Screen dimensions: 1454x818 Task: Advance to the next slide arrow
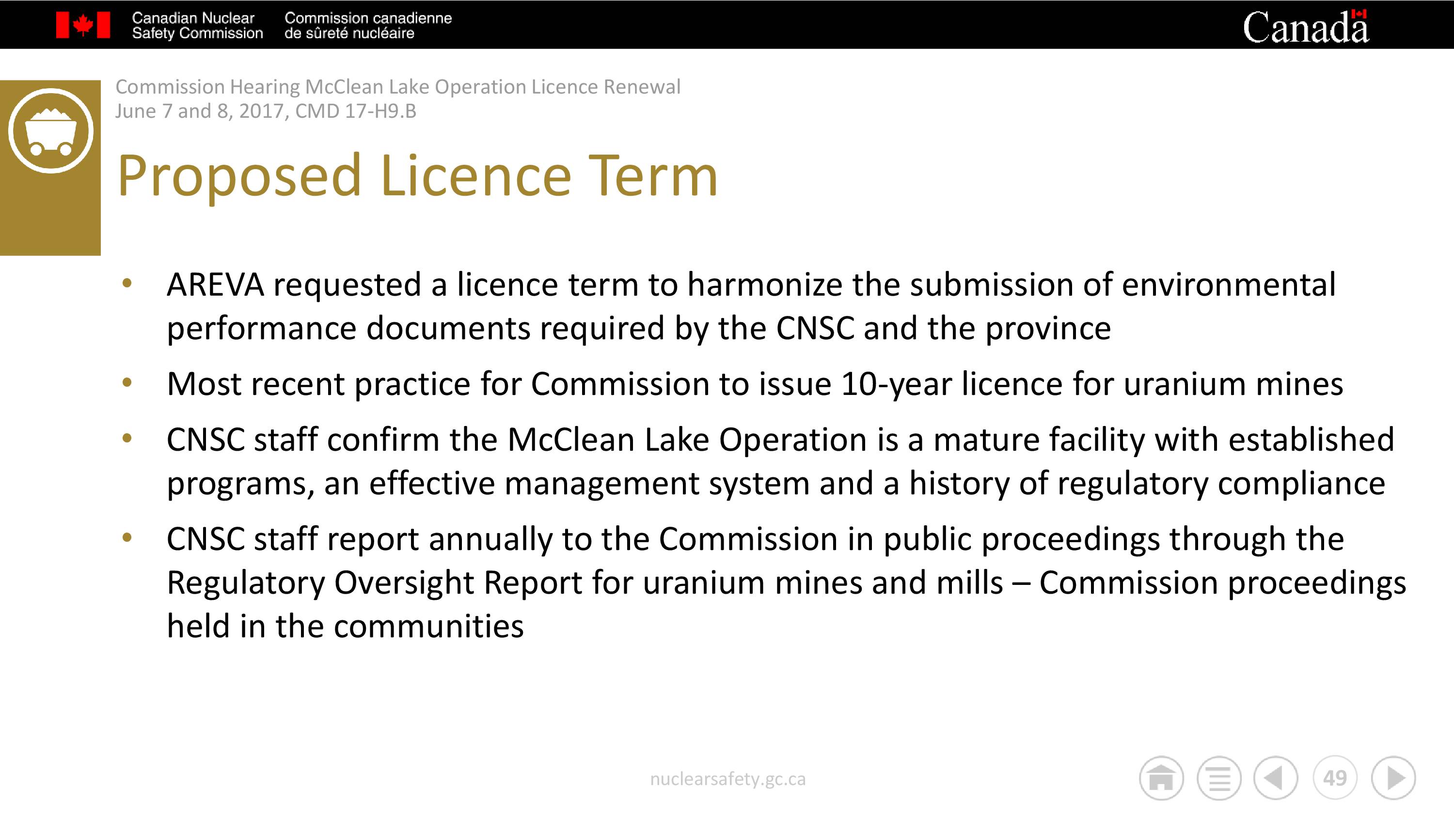[1393, 778]
